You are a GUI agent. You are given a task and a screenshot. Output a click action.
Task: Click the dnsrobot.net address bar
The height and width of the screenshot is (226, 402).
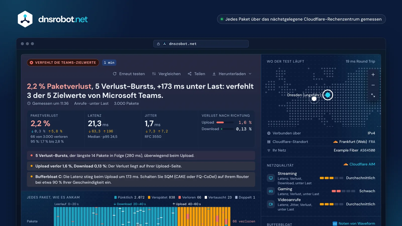click(201, 44)
